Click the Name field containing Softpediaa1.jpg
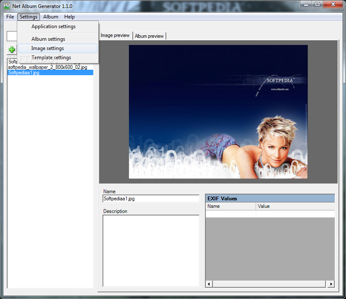The width and height of the screenshot is (346, 299). [x=151, y=199]
